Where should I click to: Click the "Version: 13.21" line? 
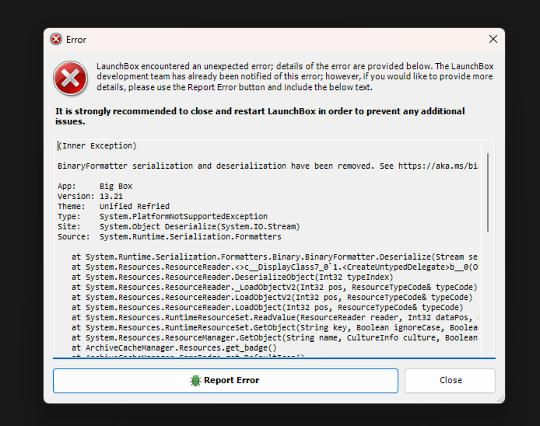pyautogui.click(x=90, y=196)
